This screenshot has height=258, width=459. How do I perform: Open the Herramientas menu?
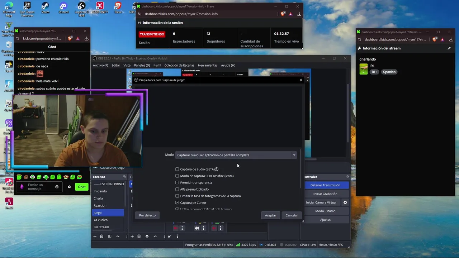tap(208, 65)
